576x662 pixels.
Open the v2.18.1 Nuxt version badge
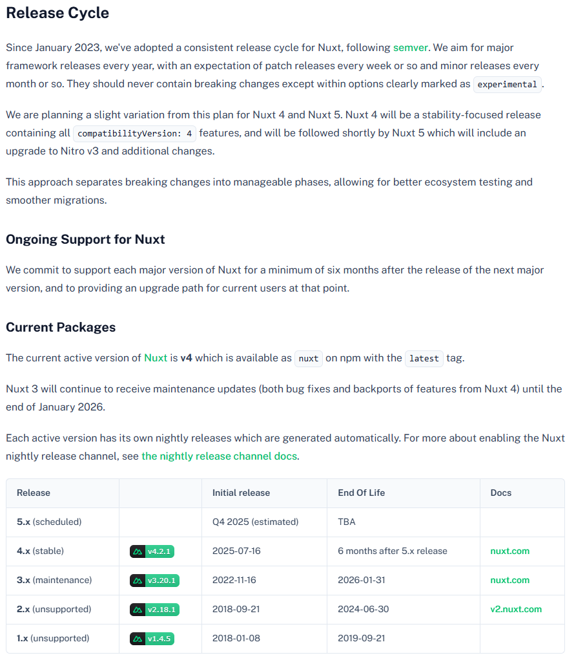coord(154,610)
